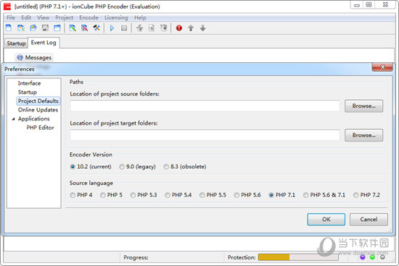Viewport: 399px width, 266px height.
Task: Switch to the Event Log tab
Action: [44, 43]
